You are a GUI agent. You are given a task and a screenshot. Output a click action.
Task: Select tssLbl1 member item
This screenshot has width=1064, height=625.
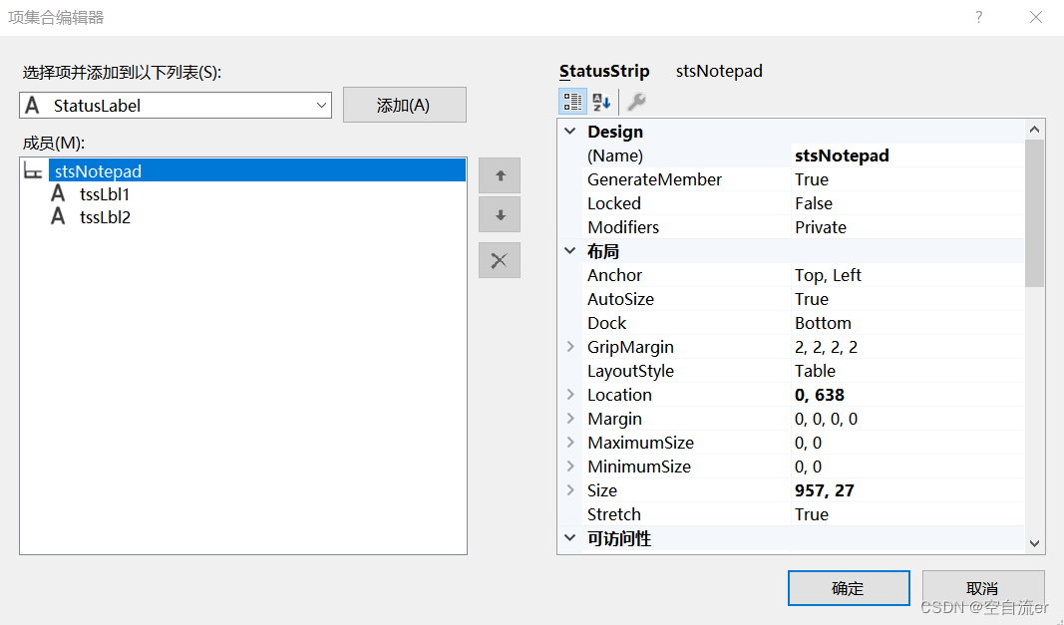point(105,194)
